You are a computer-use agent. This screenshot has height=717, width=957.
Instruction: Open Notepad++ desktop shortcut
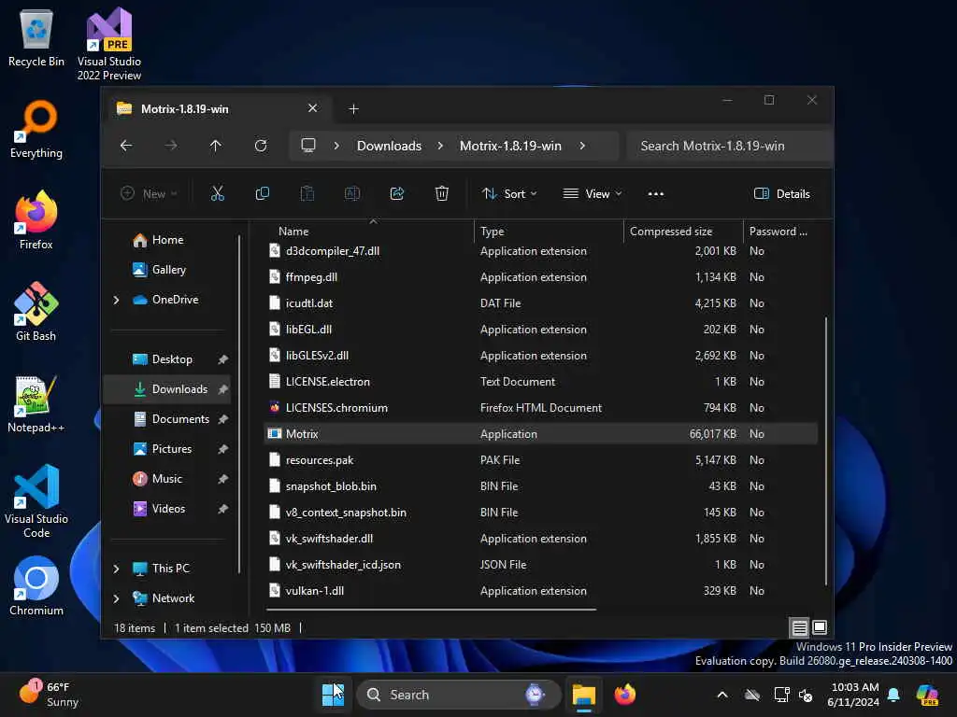(36, 403)
